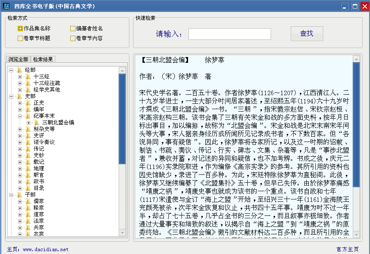
Task: Click the 三朝北盟会编 folder icon
Action: click(x=37, y=123)
